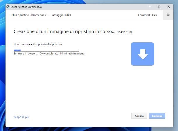This screenshot has width=178, height=131.
Task: Maximize the recovery utility window
Action: [x=159, y=7]
